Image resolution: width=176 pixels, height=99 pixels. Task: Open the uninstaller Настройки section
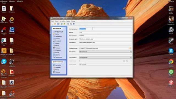click(x=57, y=65)
